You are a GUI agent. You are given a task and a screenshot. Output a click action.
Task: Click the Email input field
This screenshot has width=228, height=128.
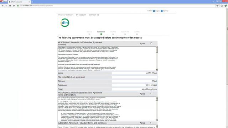pyautogui.click(x=134, y=89)
